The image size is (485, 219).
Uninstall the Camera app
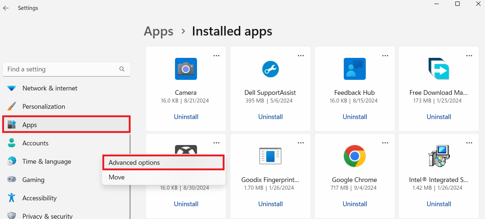(x=186, y=117)
